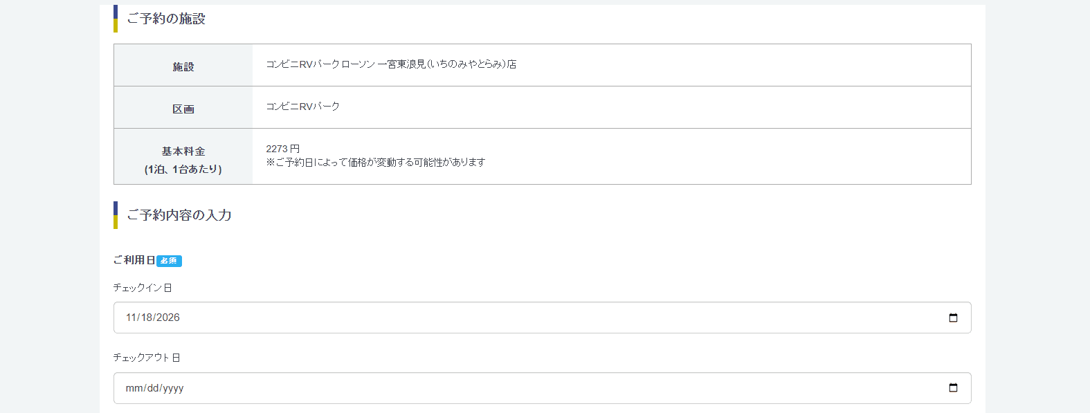Viewport: 1090px width, 413px height.
Task: Click the 区画 table header cell
Action: coord(183,107)
